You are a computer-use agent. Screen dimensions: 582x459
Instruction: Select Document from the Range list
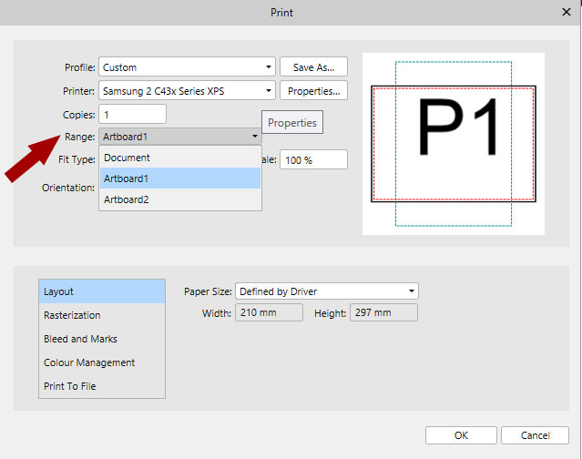pos(180,158)
